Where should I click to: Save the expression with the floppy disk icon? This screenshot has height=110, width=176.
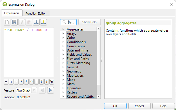[x=14, y=22]
